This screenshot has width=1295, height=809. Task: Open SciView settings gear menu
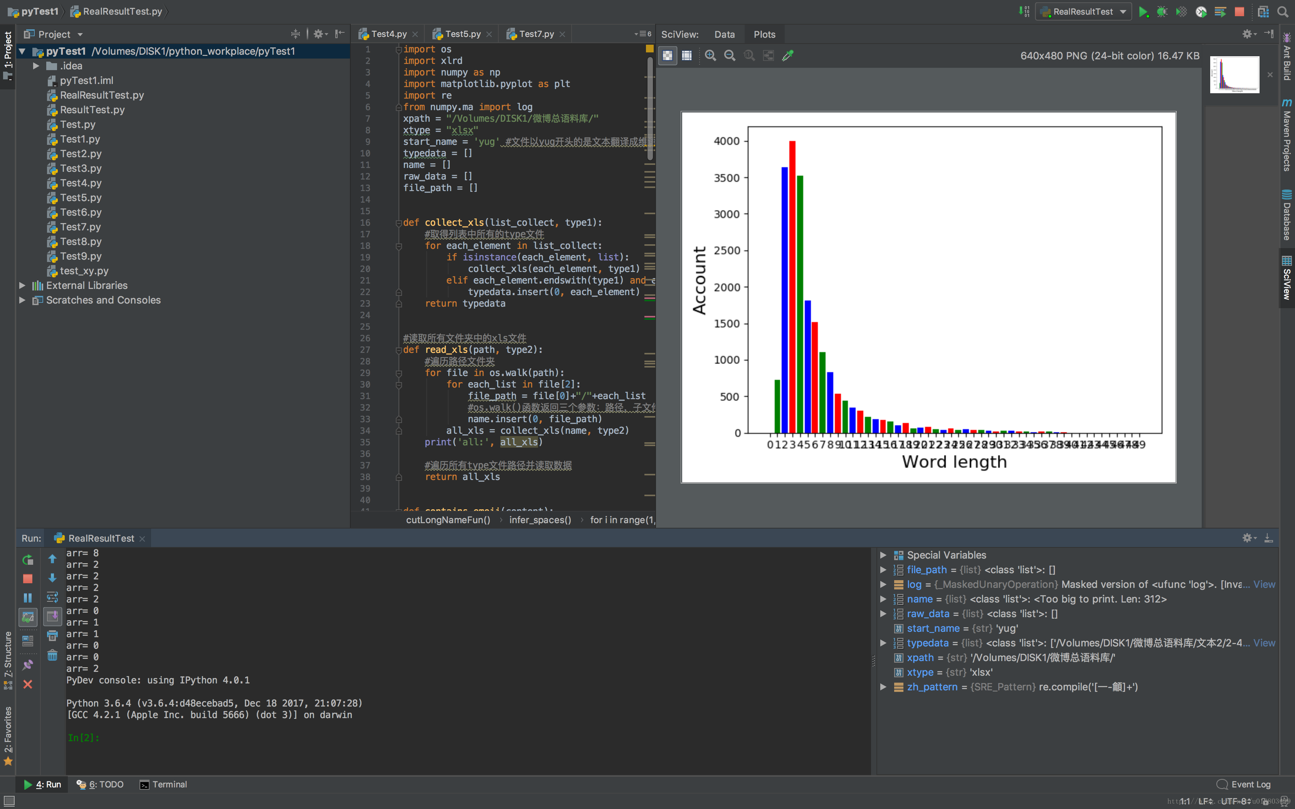[x=1248, y=34]
